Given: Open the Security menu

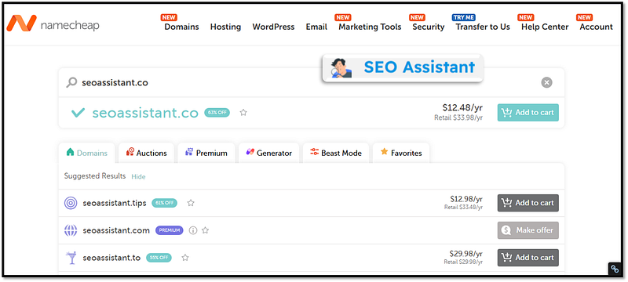Looking at the screenshot, I should pyautogui.click(x=428, y=27).
